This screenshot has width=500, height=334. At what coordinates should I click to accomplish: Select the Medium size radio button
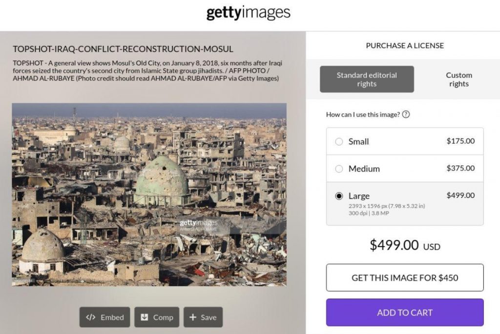339,169
